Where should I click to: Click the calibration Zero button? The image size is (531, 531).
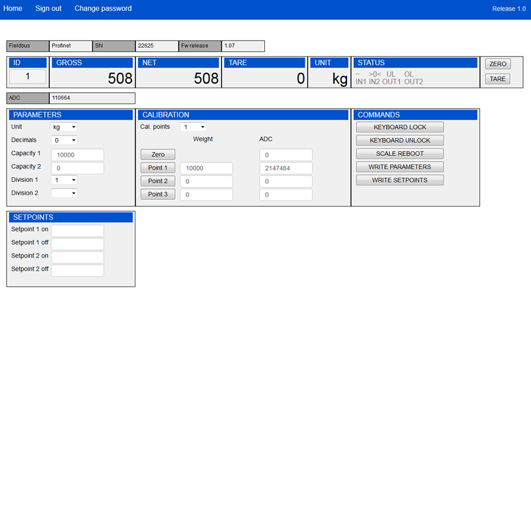tap(158, 155)
